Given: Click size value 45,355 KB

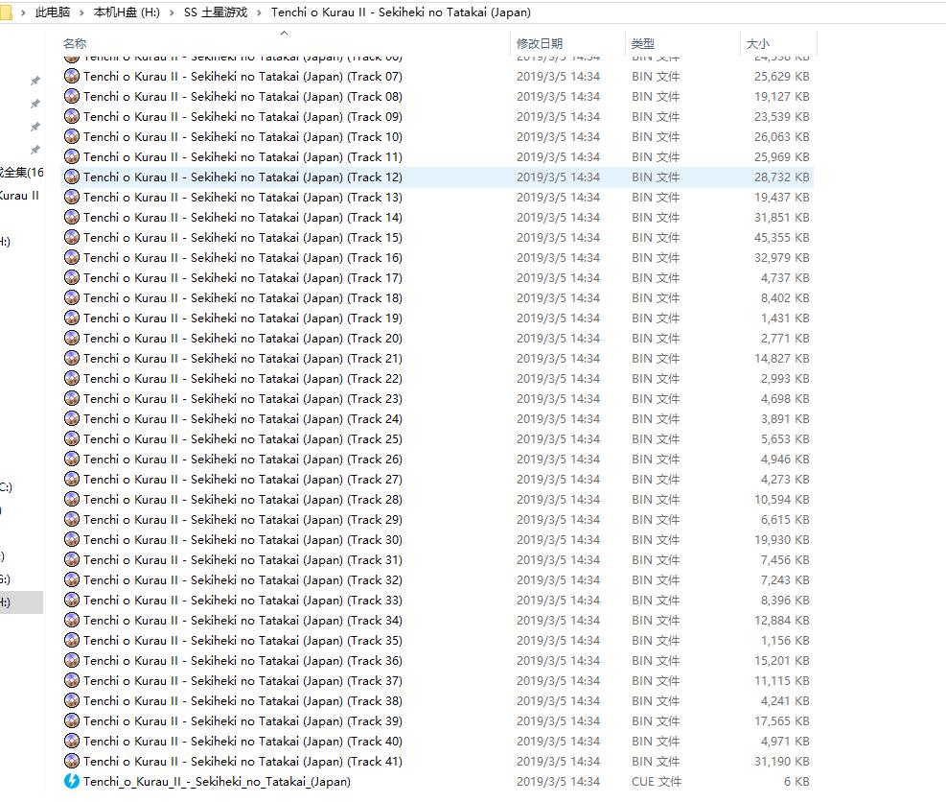Looking at the screenshot, I should 781,237.
